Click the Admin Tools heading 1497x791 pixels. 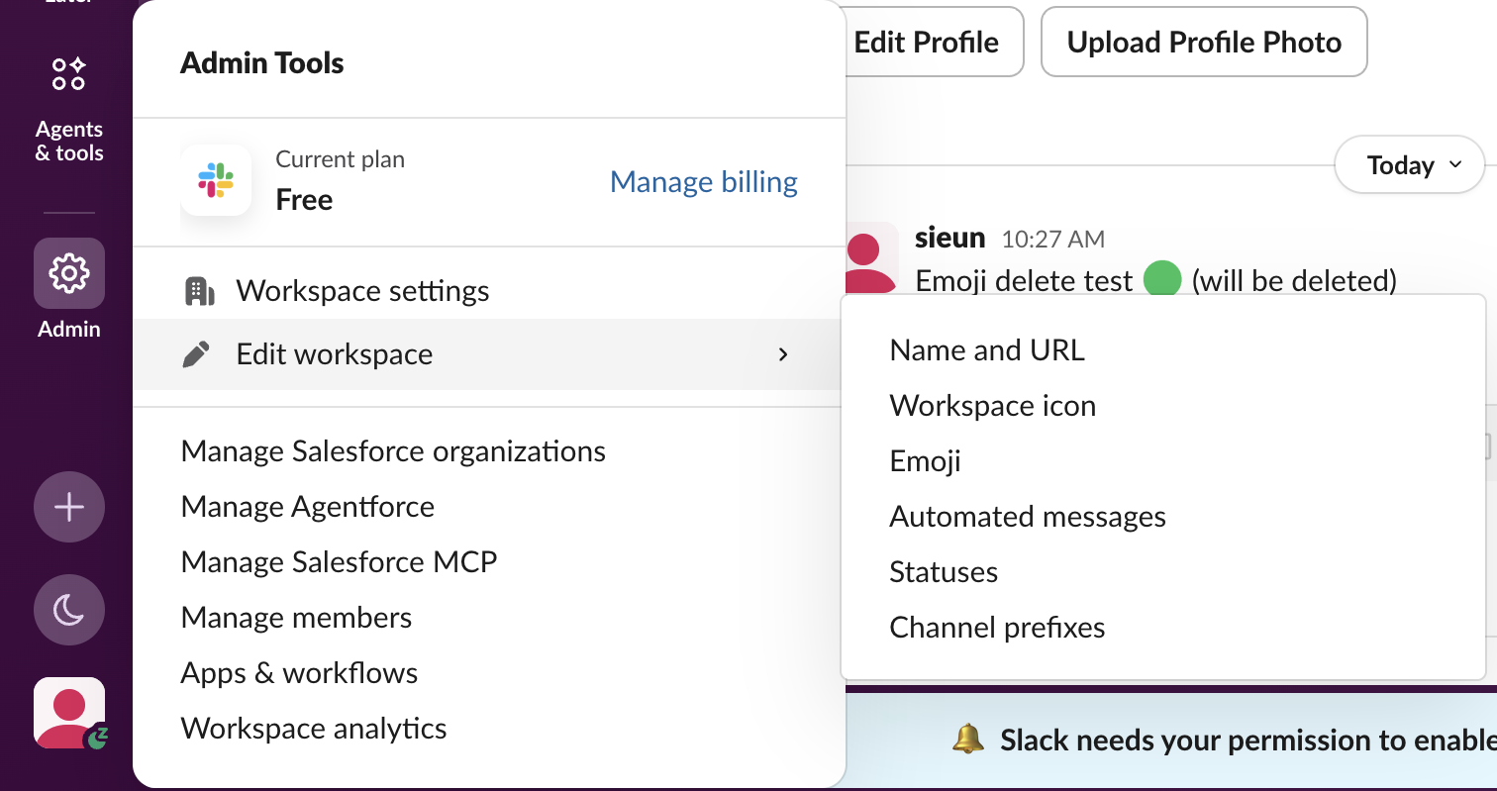pyautogui.click(x=262, y=63)
